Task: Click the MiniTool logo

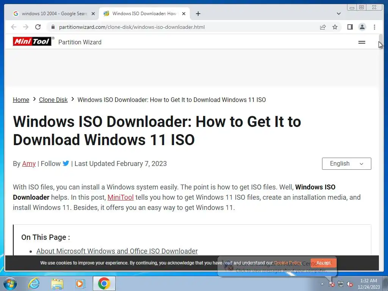Action: [32, 41]
